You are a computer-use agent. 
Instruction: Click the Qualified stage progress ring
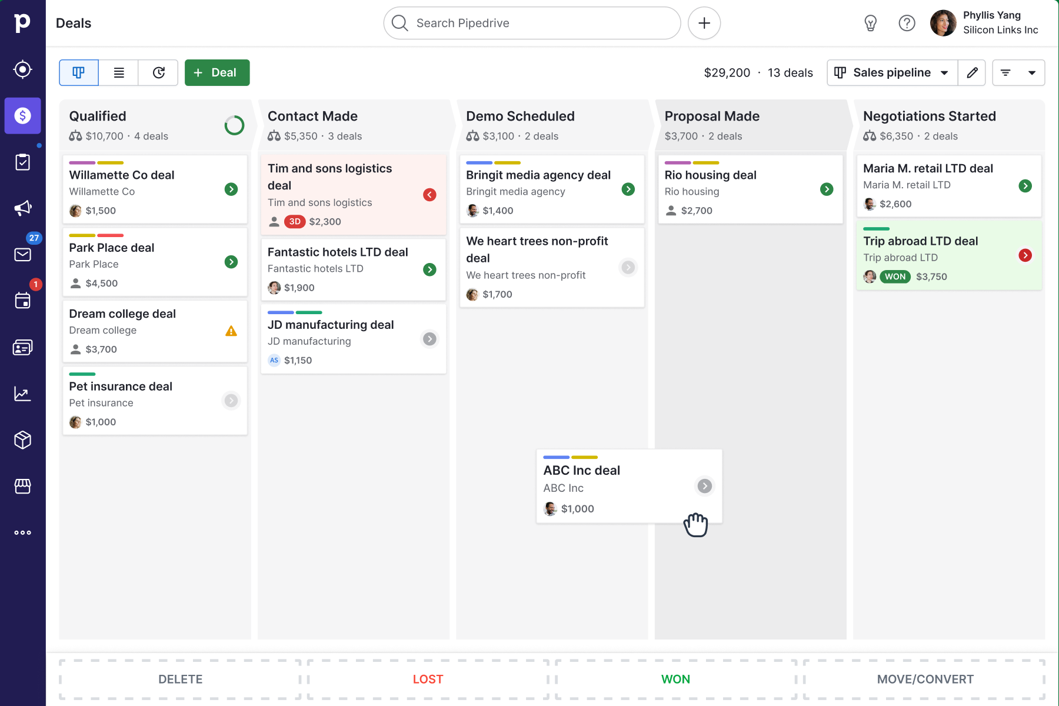[x=234, y=125]
